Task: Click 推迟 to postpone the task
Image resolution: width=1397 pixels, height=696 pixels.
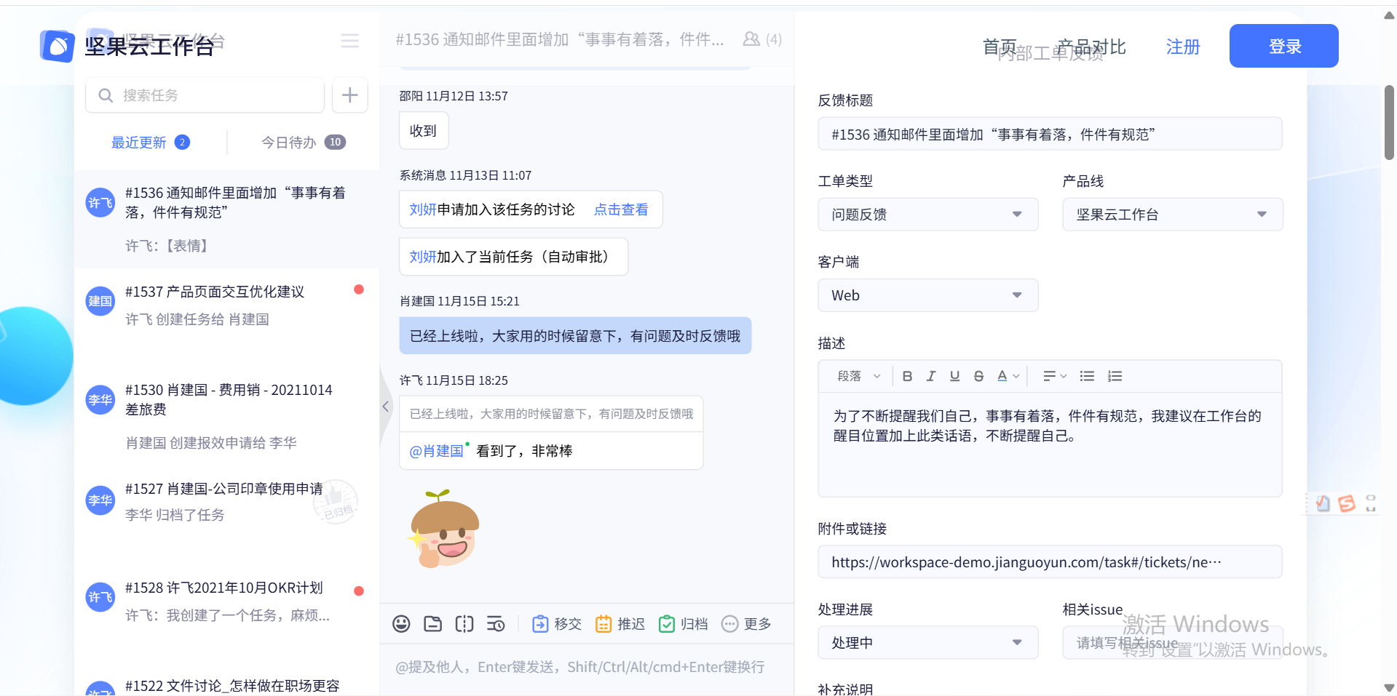Action: [620, 624]
